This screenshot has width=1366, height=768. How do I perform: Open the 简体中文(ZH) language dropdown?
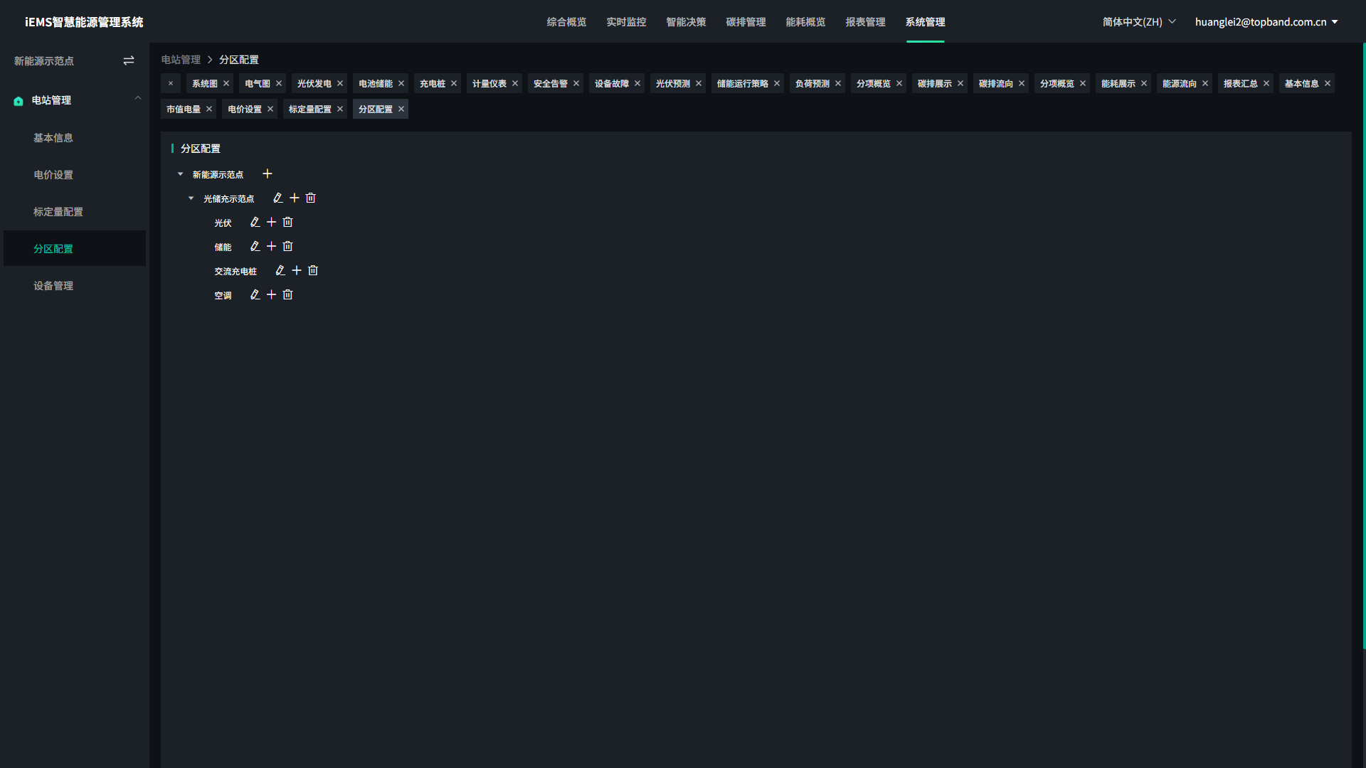pos(1139,22)
